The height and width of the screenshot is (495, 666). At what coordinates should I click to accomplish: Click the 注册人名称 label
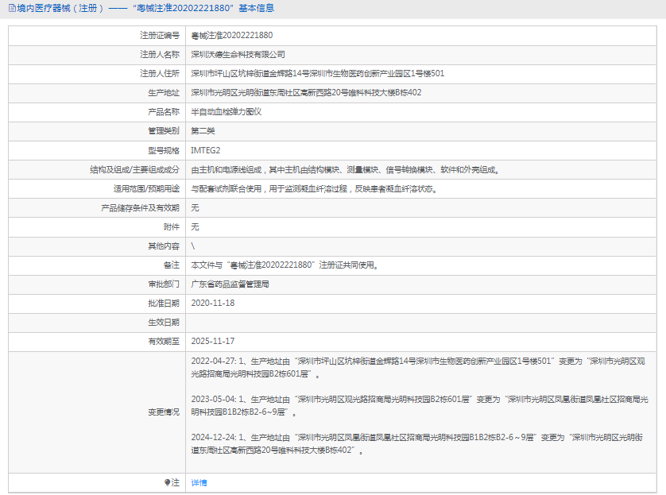(x=160, y=54)
